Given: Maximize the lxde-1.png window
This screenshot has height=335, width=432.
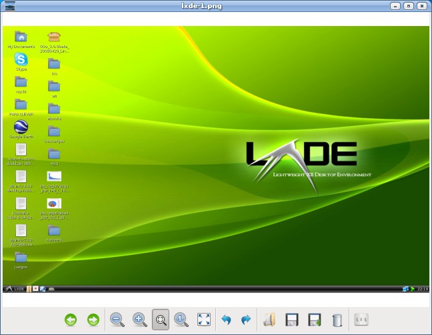Looking at the screenshot, I should pos(409,6).
